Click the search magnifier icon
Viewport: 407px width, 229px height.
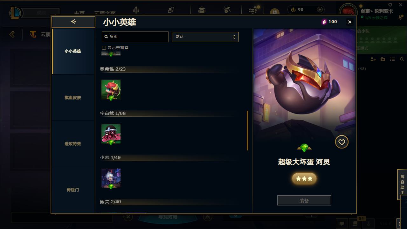[x=106, y=37]
